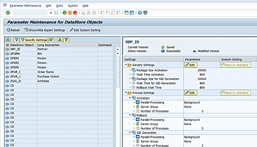This screenshot has width=257, height=147.
Task: Click Wait Time Activation setting
Action: pos(150,75)
